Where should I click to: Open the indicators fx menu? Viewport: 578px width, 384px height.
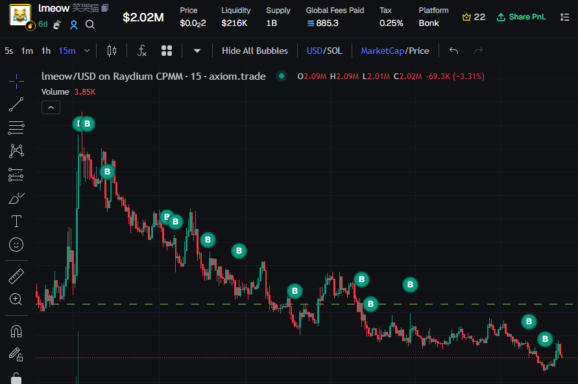(142, 51)
